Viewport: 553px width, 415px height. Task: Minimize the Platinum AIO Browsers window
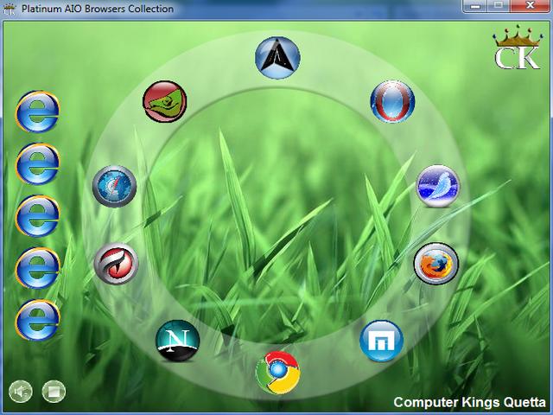click(x=475, y=6)
